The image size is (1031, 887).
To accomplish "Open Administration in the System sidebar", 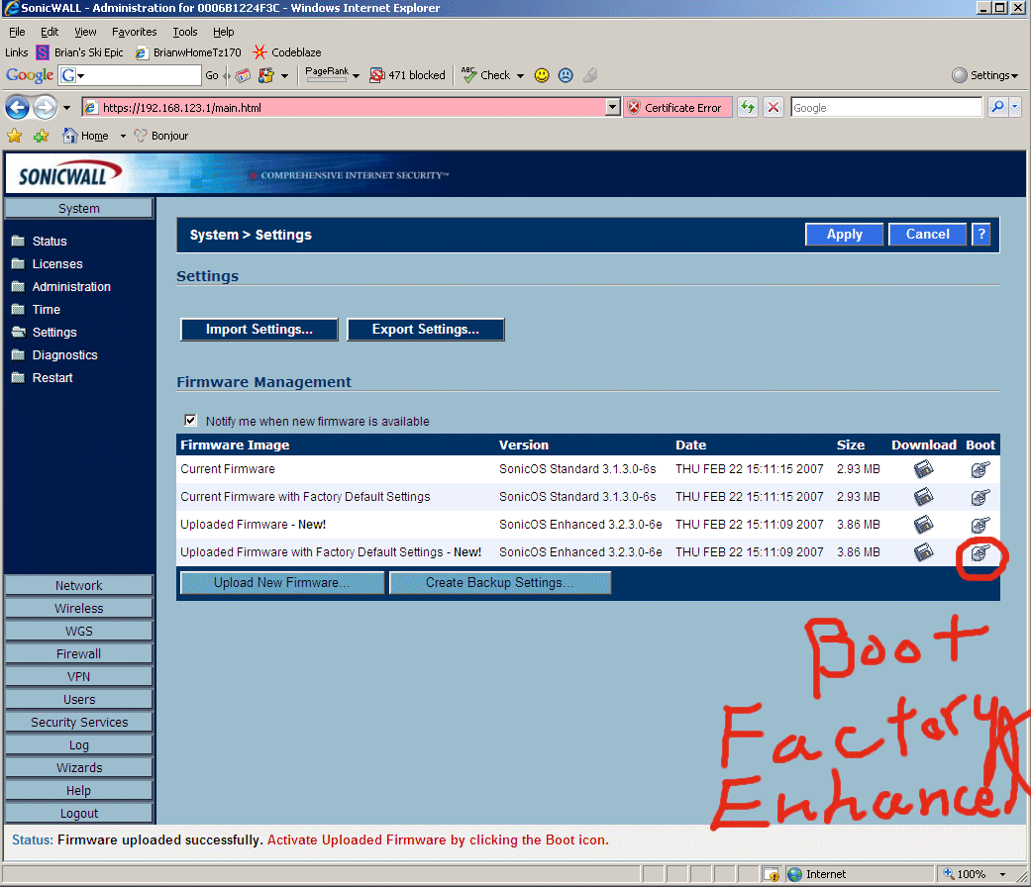I will pyautogui.click(x=71, y=286).
